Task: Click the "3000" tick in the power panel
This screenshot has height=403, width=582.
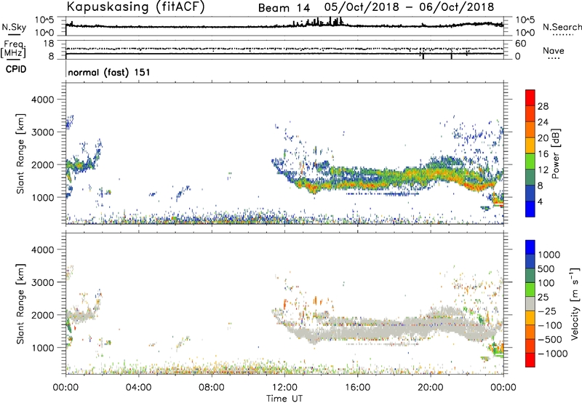Action: click(42, 132)
